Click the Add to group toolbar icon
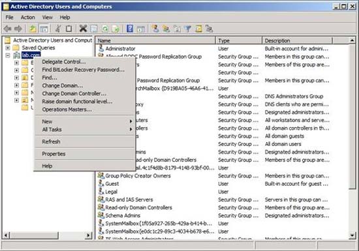 click(209, 29)
